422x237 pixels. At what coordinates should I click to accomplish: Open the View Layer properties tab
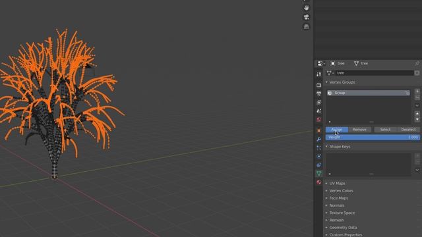[318, 103]
